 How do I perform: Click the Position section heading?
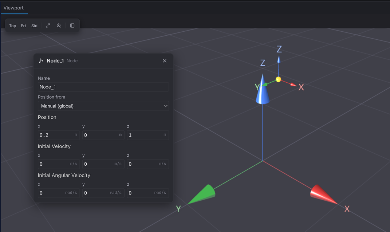47,117
